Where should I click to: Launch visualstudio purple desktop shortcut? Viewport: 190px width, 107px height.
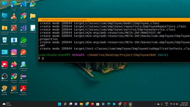pos(23,29)
